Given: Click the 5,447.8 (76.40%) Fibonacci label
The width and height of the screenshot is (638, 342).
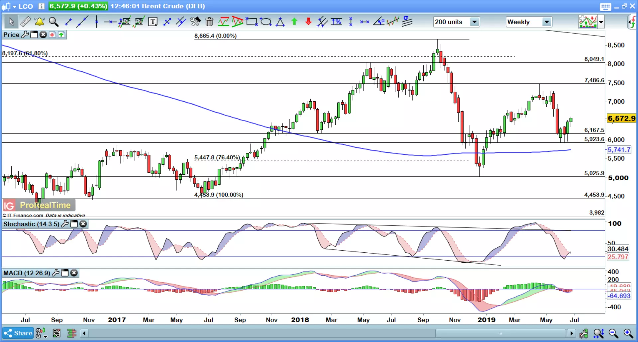Looking at the screenshot, I should 217,157.
